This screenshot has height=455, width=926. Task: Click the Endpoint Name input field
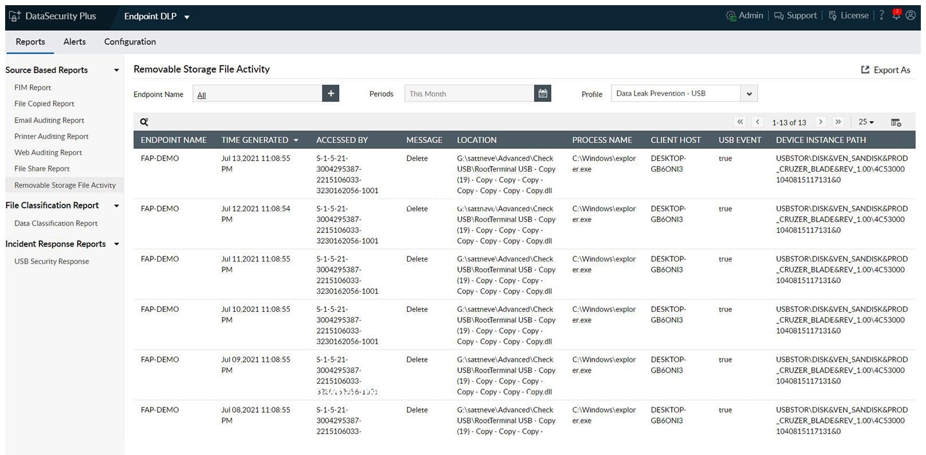coord(257,93)
